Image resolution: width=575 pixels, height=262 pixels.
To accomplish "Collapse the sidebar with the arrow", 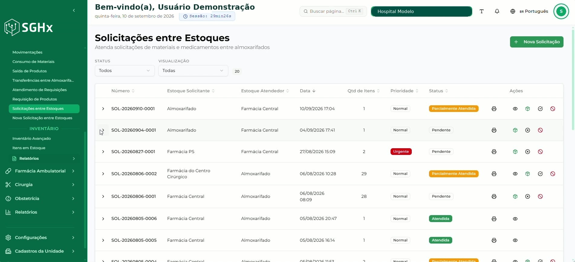I will click(74, 10).
